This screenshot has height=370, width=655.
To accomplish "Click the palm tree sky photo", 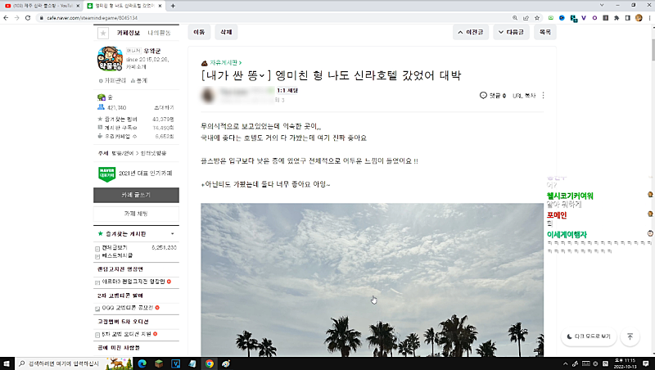I will pos(373,280).
